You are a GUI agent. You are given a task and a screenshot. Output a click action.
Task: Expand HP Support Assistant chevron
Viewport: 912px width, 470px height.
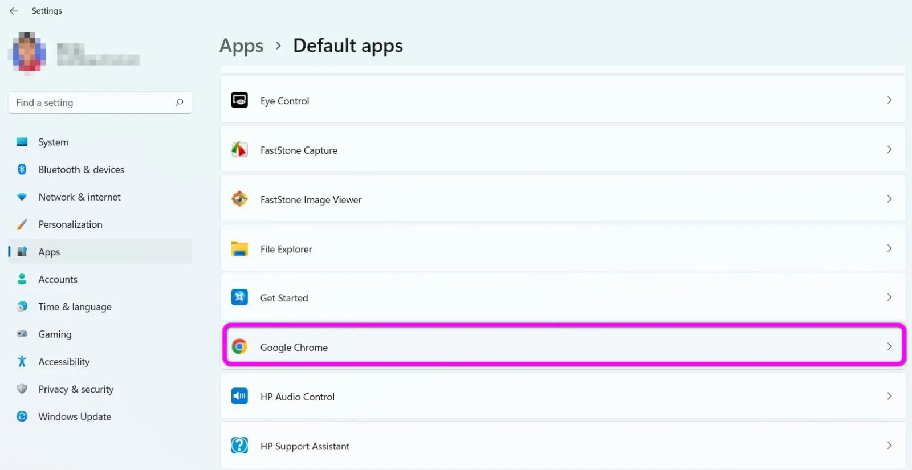pos(889,446)
